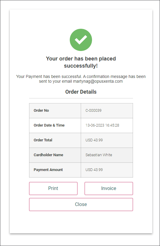Click the Order No label cell

pos(55,111)
